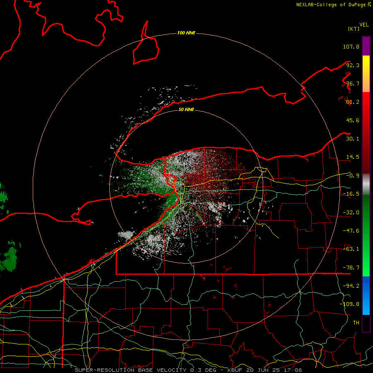
Task: Click the 30.1 velocity scale value
Action: pos(353,139)
